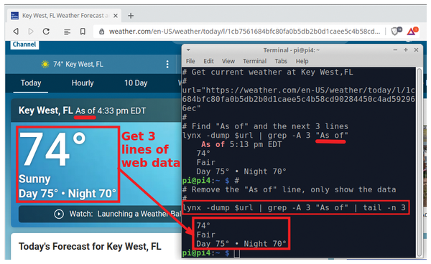
Task: Click the terminal vertical scrollbar
Action: click(x=420, y=162)
